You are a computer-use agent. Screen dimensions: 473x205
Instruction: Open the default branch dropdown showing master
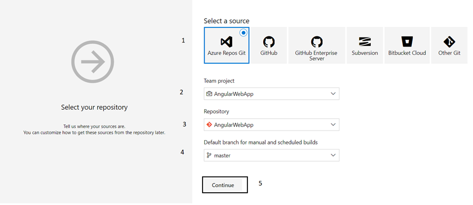coord(272,155)
